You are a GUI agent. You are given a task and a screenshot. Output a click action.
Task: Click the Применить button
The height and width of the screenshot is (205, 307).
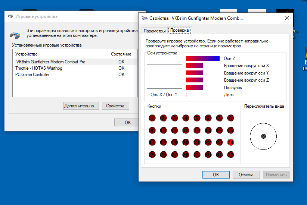(276, 174)
